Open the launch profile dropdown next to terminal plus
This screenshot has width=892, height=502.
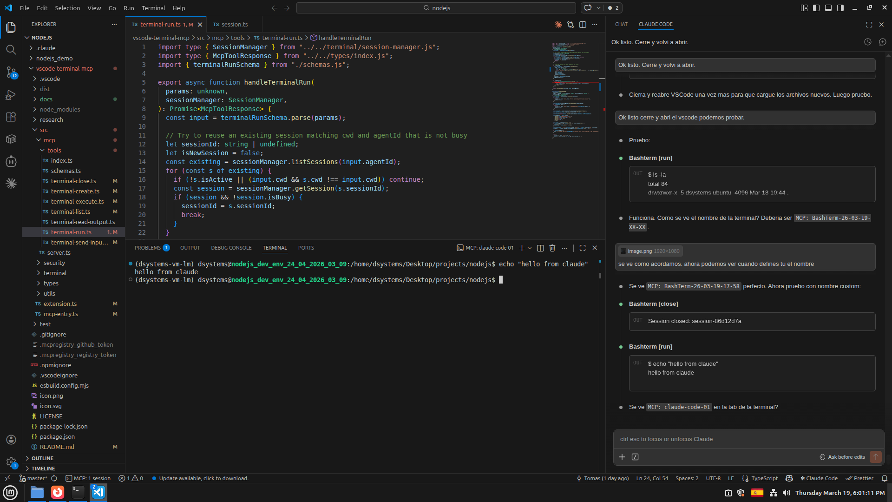(530, 248)
